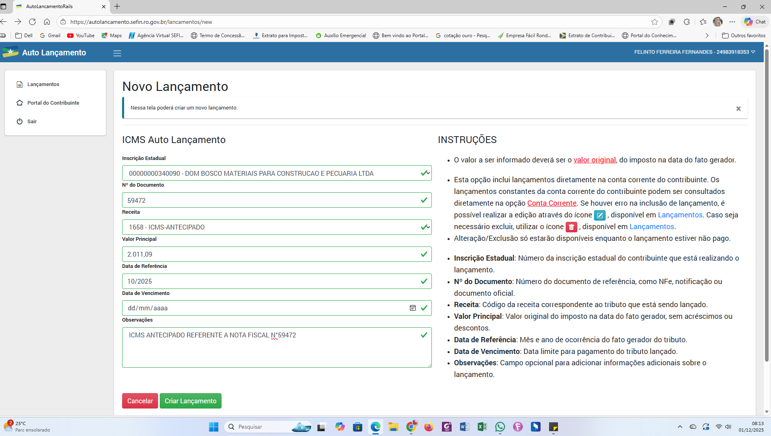Expand the Receita dropdown
Viewport: 771px width, 436px height.
click(x=428, y=227)
